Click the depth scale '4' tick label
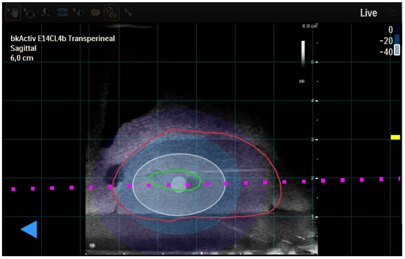 [x=312, y=101]
